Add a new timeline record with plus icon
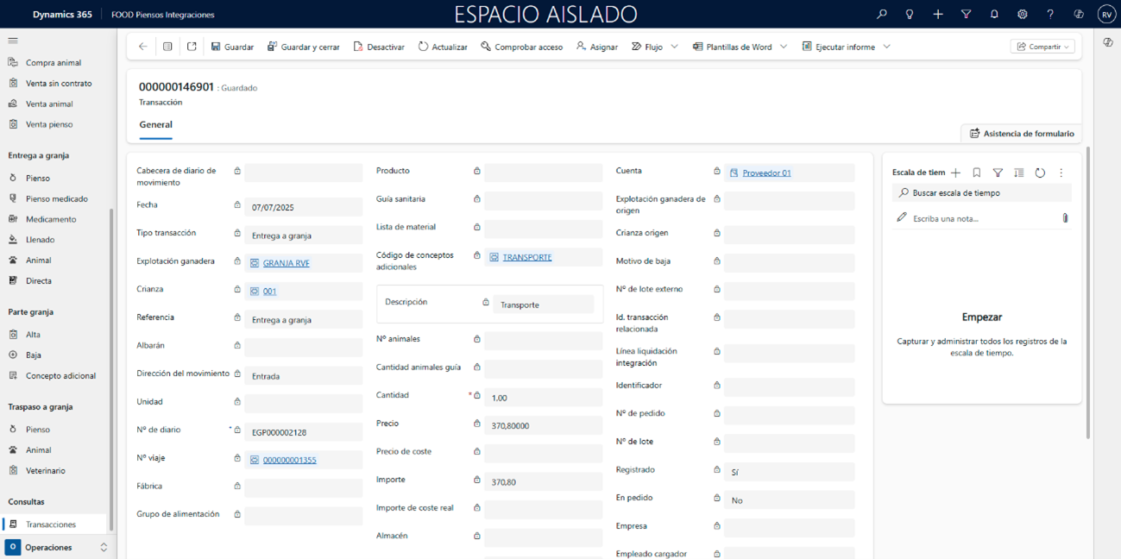This screenshot has height=559, width=1121. (955, 173)
